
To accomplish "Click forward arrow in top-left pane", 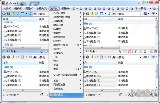I will click(9, 14).
